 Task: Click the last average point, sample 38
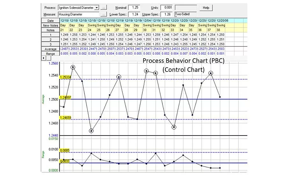point(220,97)
